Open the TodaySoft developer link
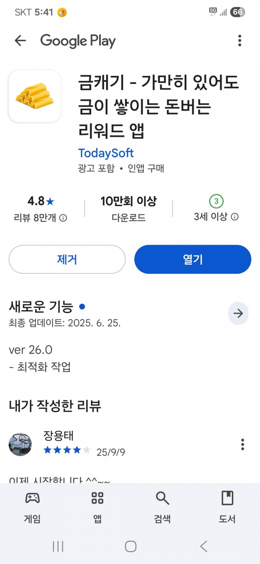Image resolution: width=260 pixels, height=564 pixels. [x=106, y=153]
